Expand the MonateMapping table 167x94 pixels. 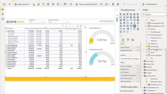[143, 70]
